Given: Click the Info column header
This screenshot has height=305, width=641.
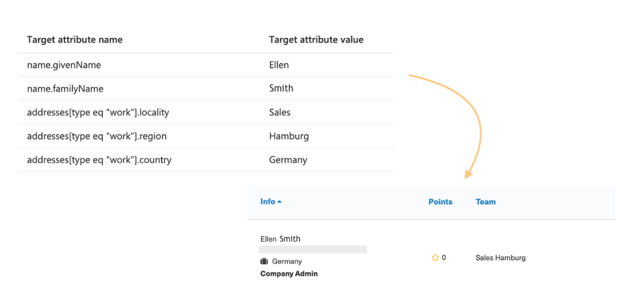Looking at the screenshot, I should pos(268,201).
